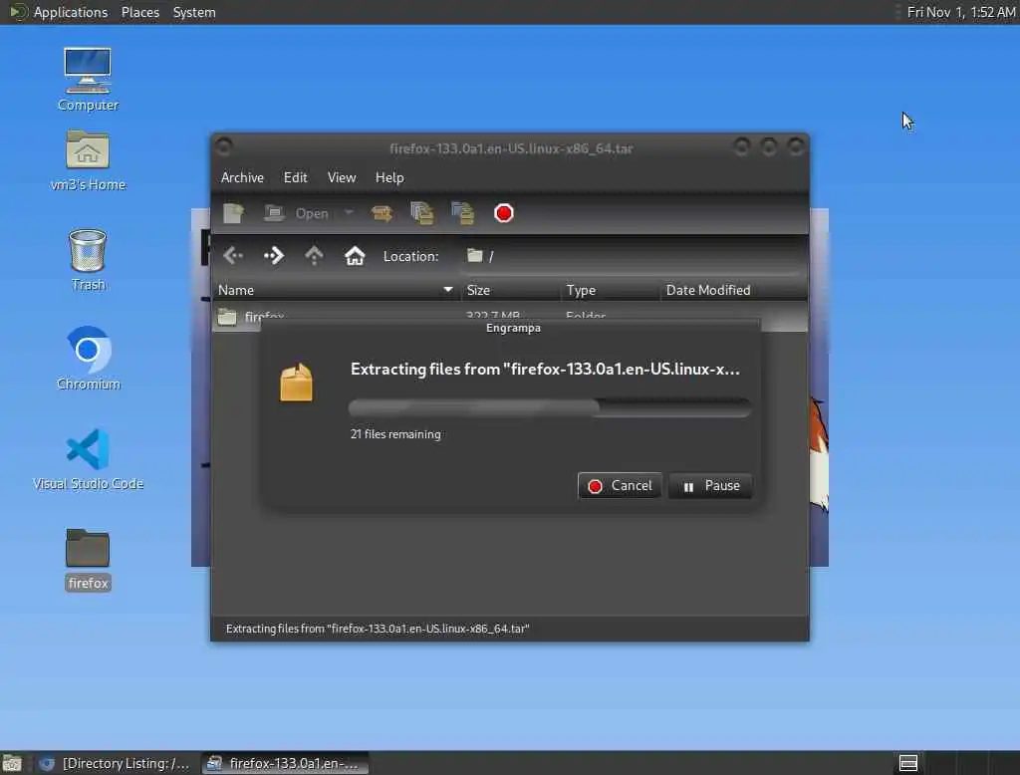The height and width of the screenshot is (775, 1020).
Task: Launch Chromium from desktop
Action: [x=88, y=359]
